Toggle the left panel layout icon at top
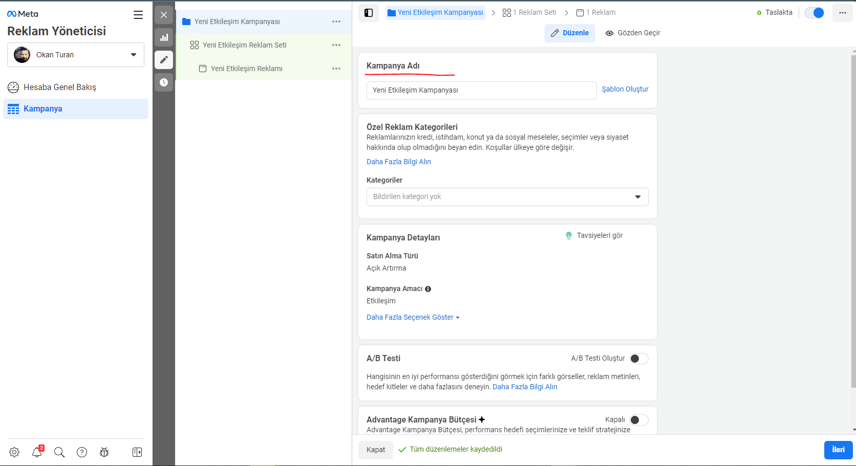Screen dimensions: 856x466 coord(369,13)
